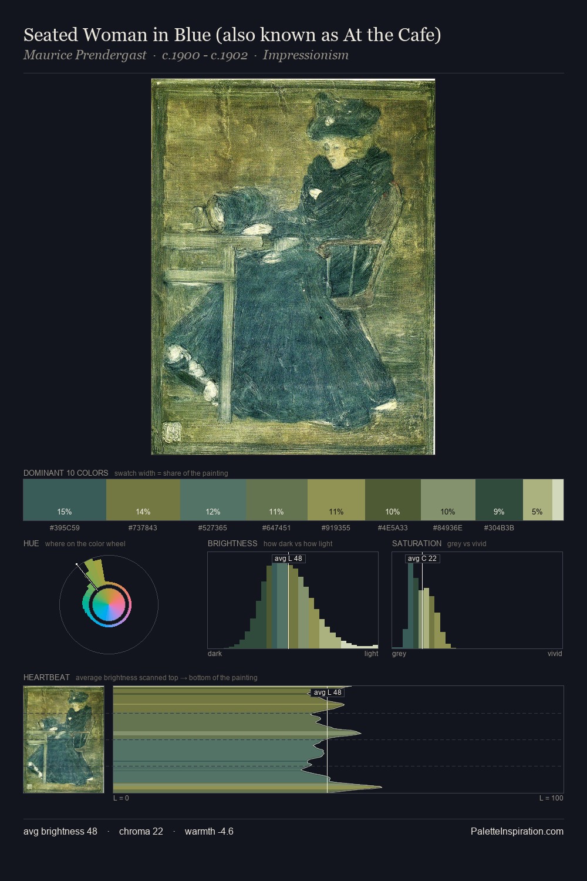This screenshot has height=881, width=587.
Task: Click the 'L = 100' heartbeat axis label
Action: click(551, 798)
